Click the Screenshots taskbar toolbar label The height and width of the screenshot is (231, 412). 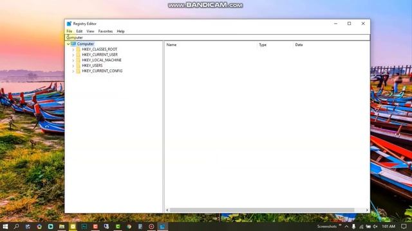(327, 227)
